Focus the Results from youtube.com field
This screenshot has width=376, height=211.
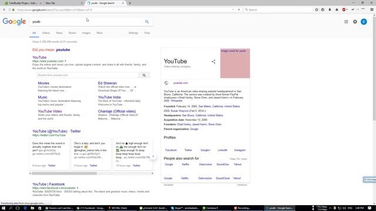point(88,75)
